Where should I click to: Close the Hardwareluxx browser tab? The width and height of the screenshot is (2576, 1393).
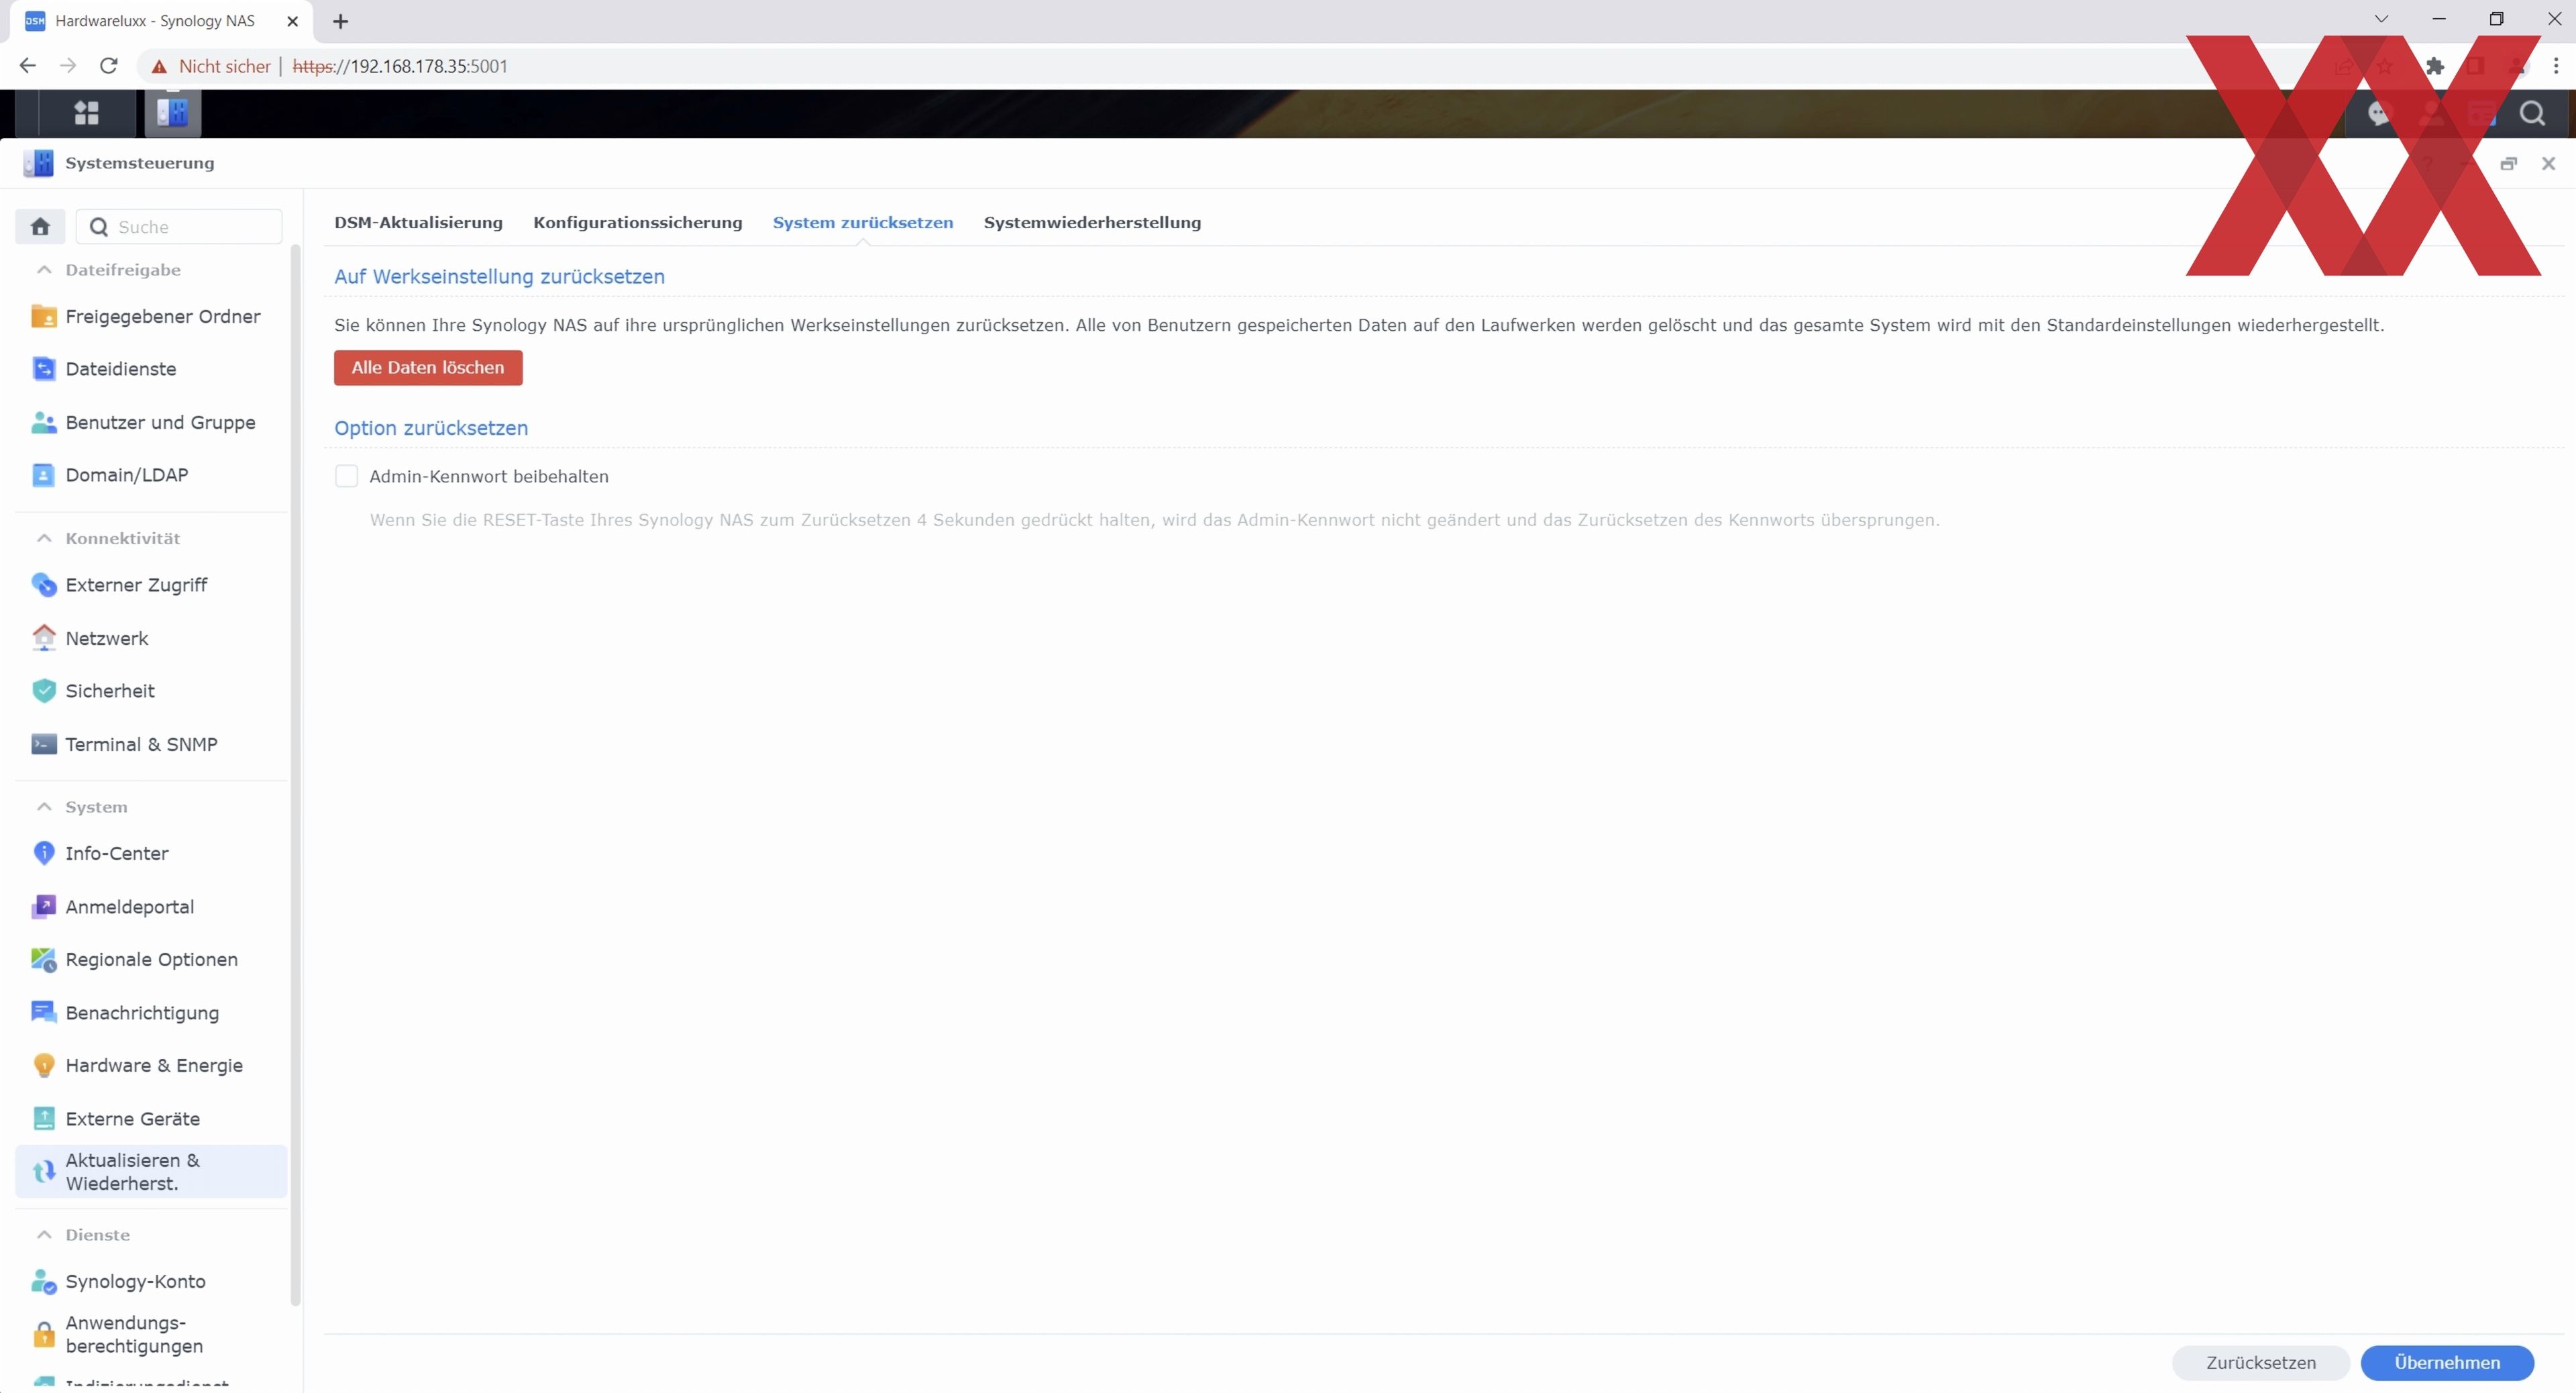[x=292, y=21]
